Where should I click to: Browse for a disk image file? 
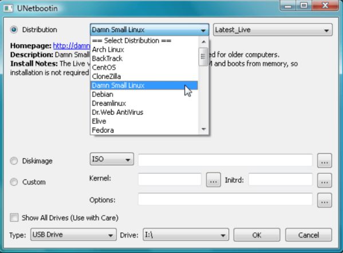click(325, 161)
